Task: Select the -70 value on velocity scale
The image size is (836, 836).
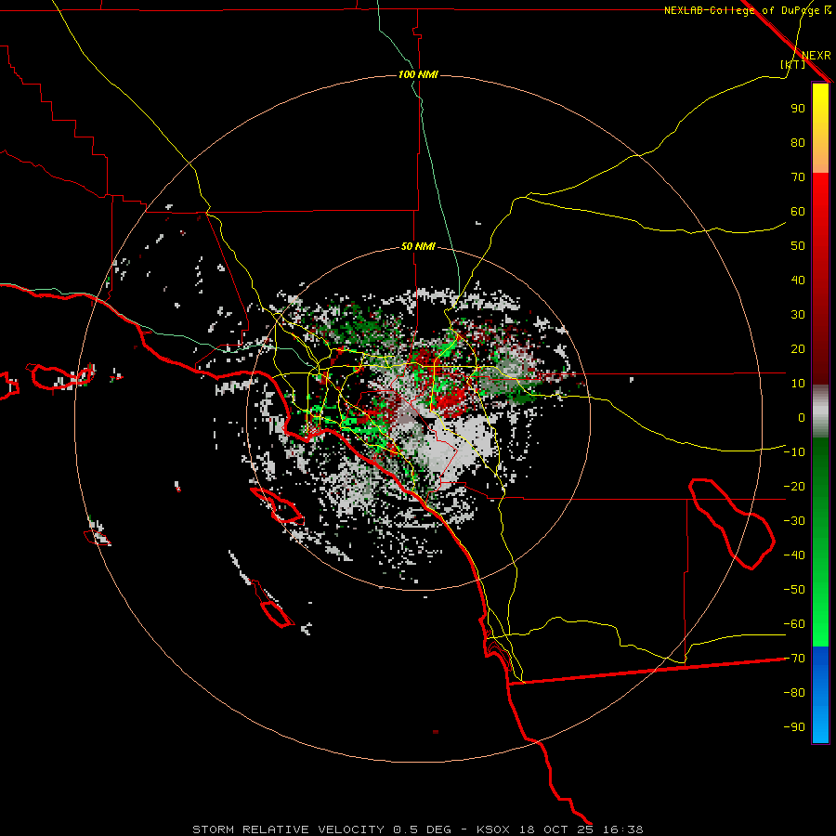Action: [x=794, y=659]
